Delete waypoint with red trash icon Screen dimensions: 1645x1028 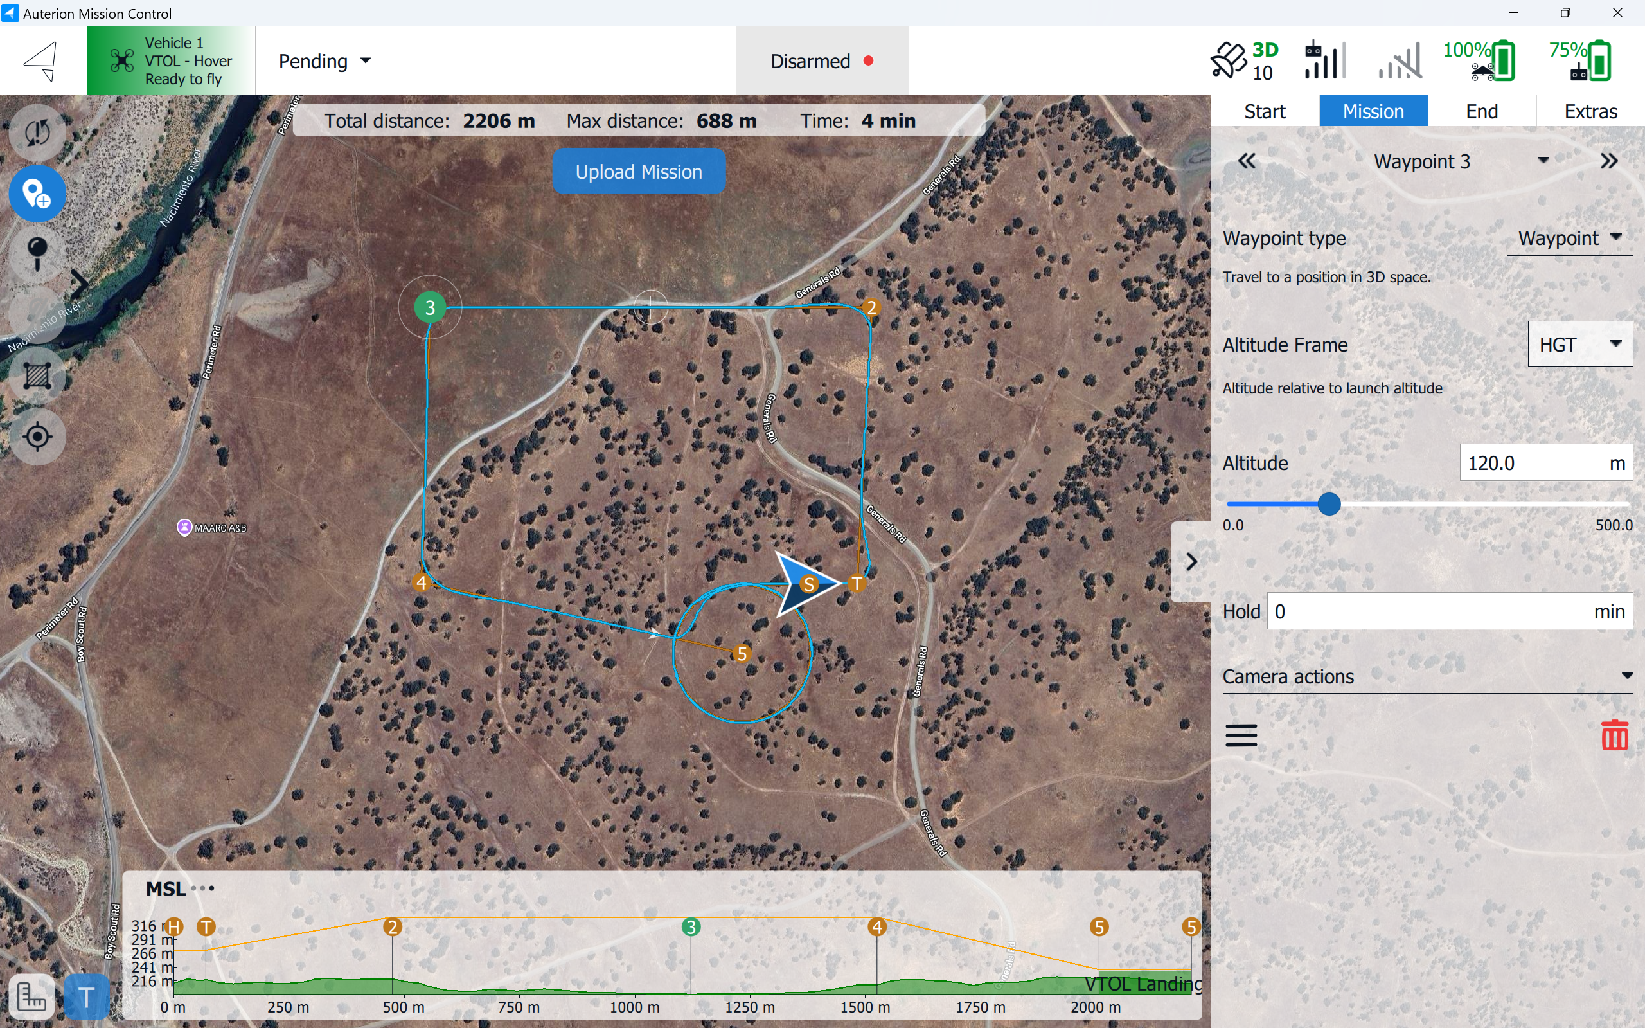pos(1614,735)
